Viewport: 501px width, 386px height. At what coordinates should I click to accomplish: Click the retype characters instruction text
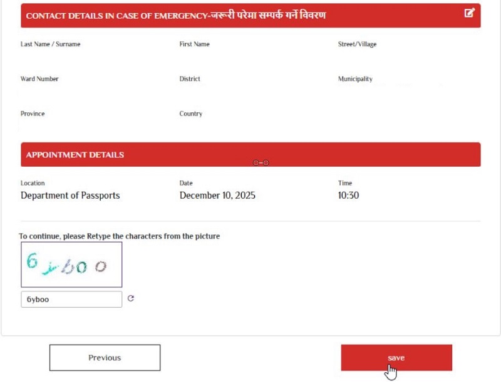click(119, 236)
